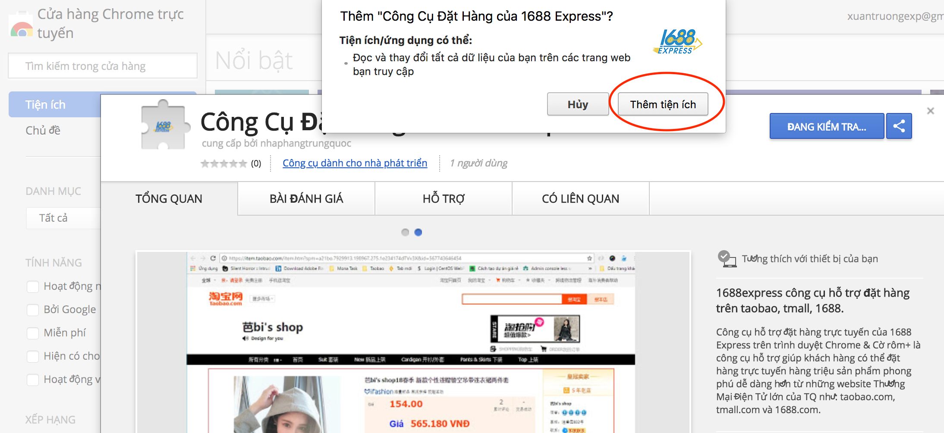Open Công cụ dành cho nhà phát triển link
This screenshot has width=944, height=433.
pos(355,163)
